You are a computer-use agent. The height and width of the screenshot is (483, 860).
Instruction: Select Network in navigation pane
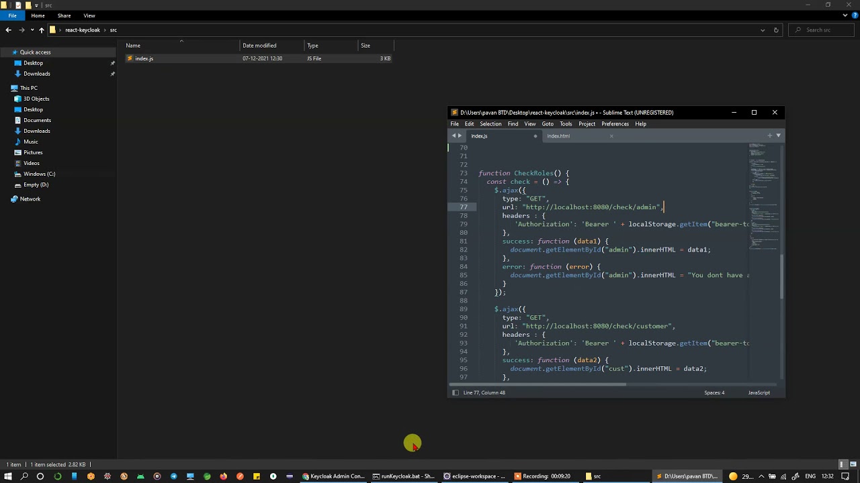tap(30, 199)
